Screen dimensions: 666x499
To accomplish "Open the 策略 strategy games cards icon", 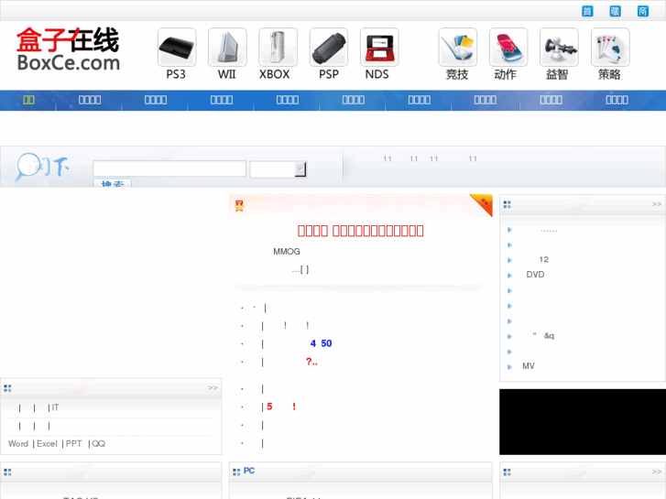I will 610,48.
